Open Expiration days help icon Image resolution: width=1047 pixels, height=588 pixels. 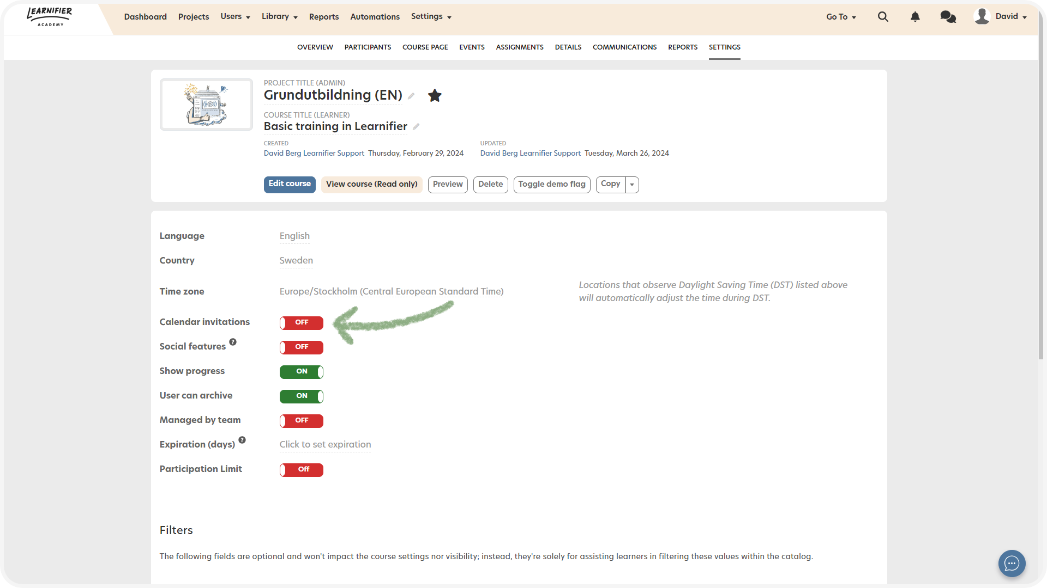pos(242,440)
